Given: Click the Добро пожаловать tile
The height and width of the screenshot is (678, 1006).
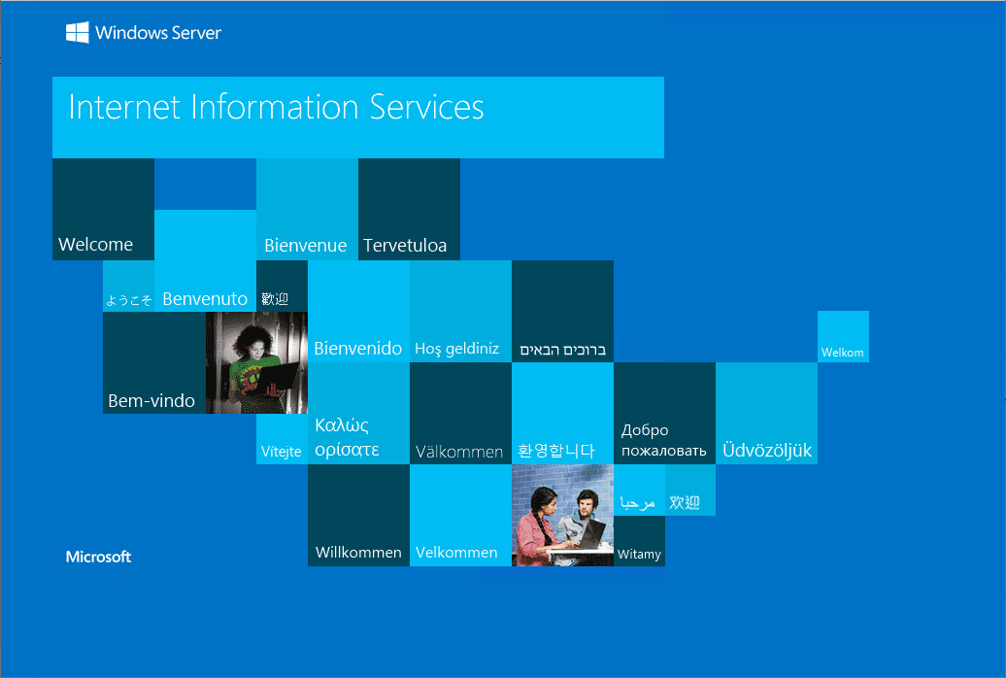Looking at the screenshot, I should (x=664, y=414).
